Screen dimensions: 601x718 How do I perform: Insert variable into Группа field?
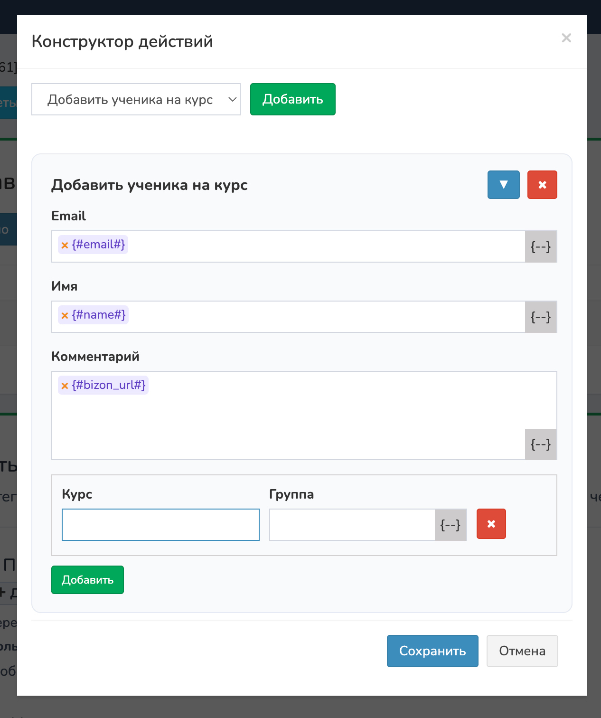[450, 525]
